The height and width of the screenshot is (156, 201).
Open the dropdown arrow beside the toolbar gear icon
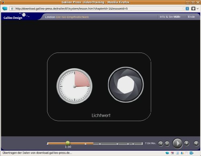[198, 9]
